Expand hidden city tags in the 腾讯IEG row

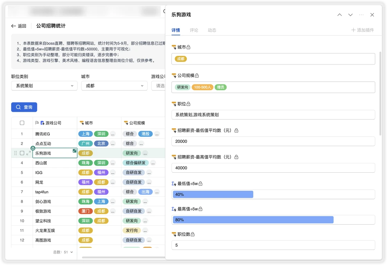(113, 134)
